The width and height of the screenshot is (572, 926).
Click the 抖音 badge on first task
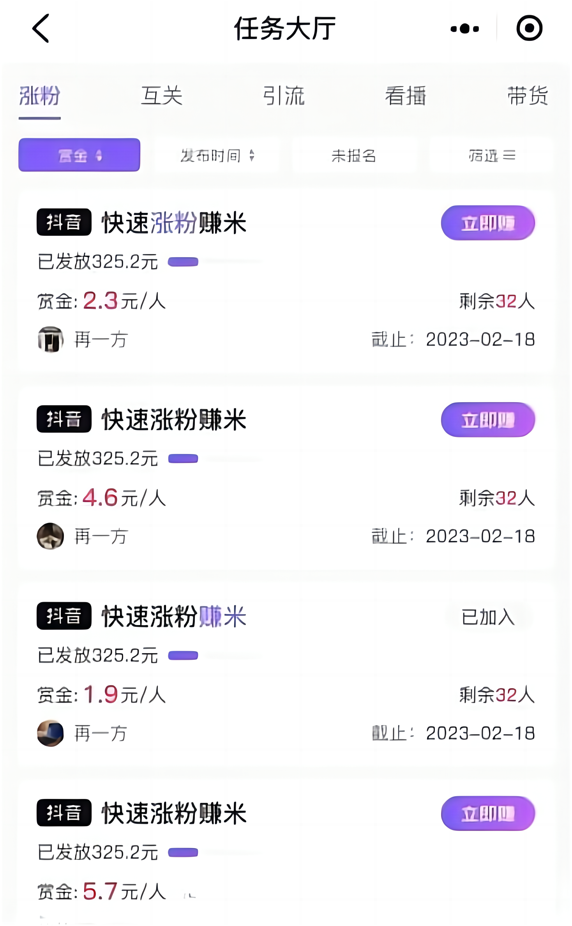(64, 222)
